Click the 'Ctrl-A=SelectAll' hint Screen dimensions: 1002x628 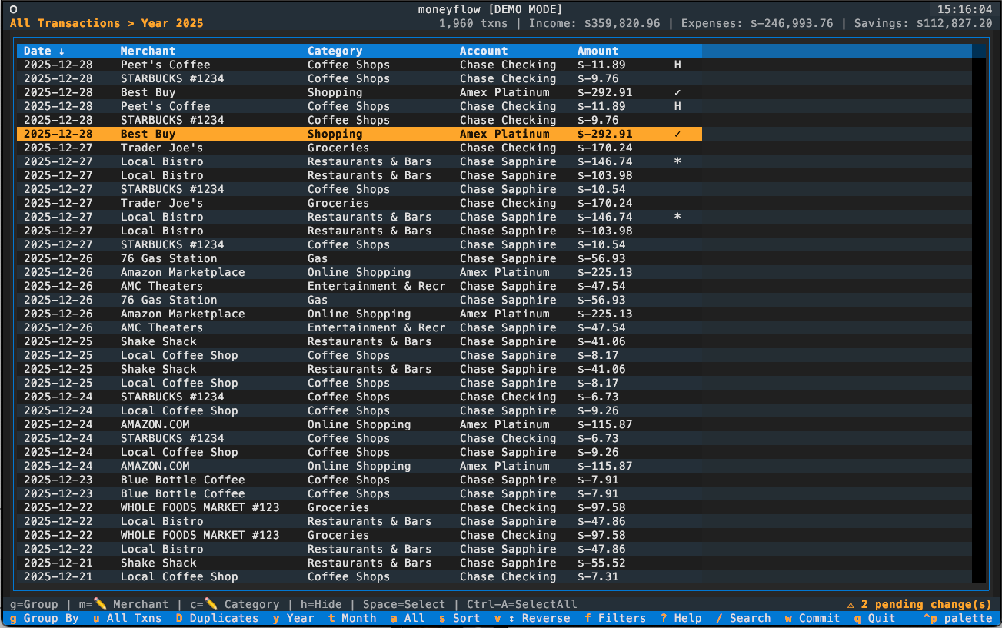pyautogui.click(x=522, y=604)
